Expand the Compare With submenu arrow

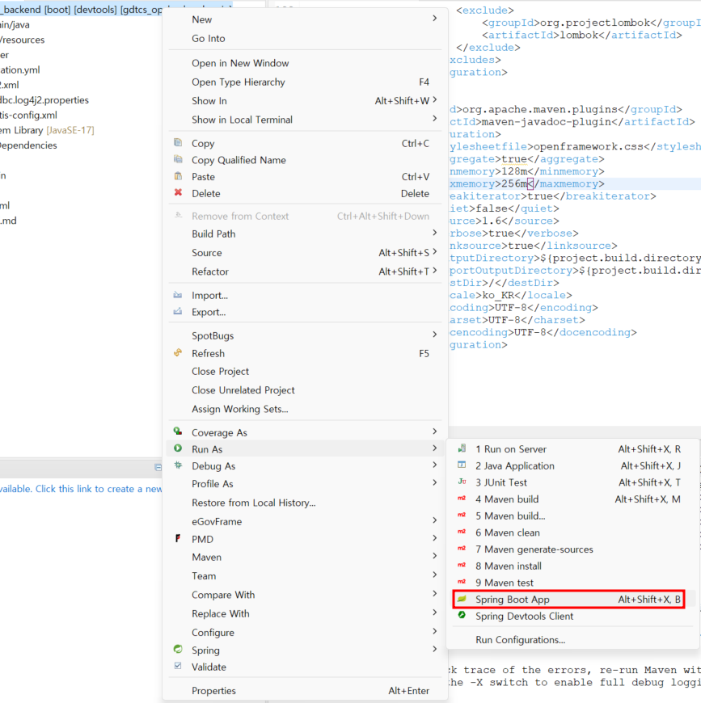point(435,594)
